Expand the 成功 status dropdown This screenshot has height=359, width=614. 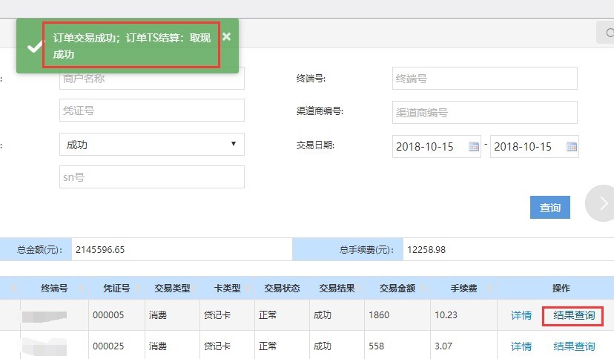[152, 145]
